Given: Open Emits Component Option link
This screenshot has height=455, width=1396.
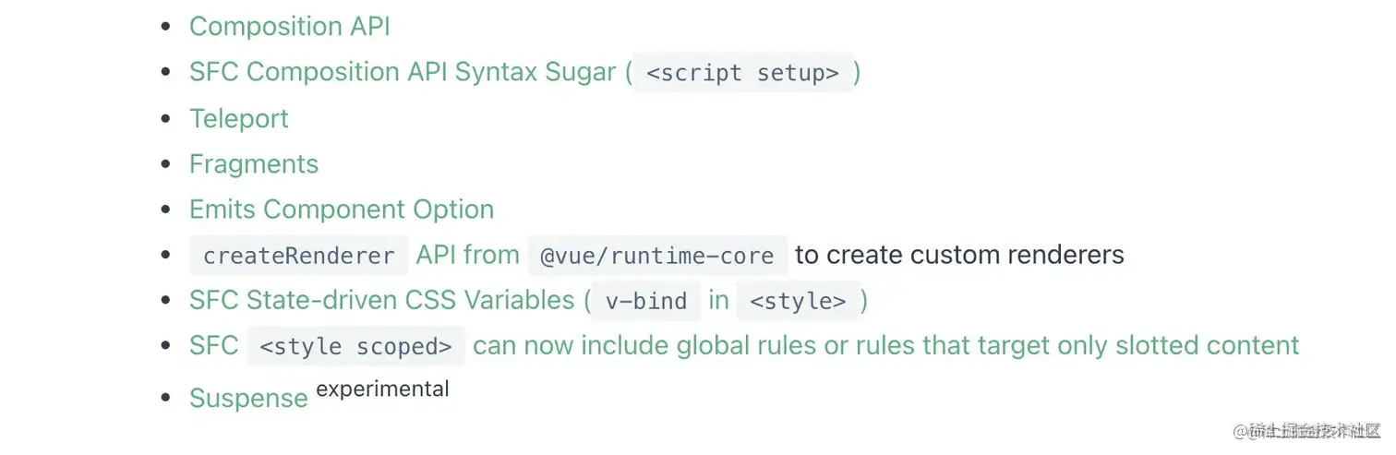Looking at the screenshot, I should tap(342, 209).
